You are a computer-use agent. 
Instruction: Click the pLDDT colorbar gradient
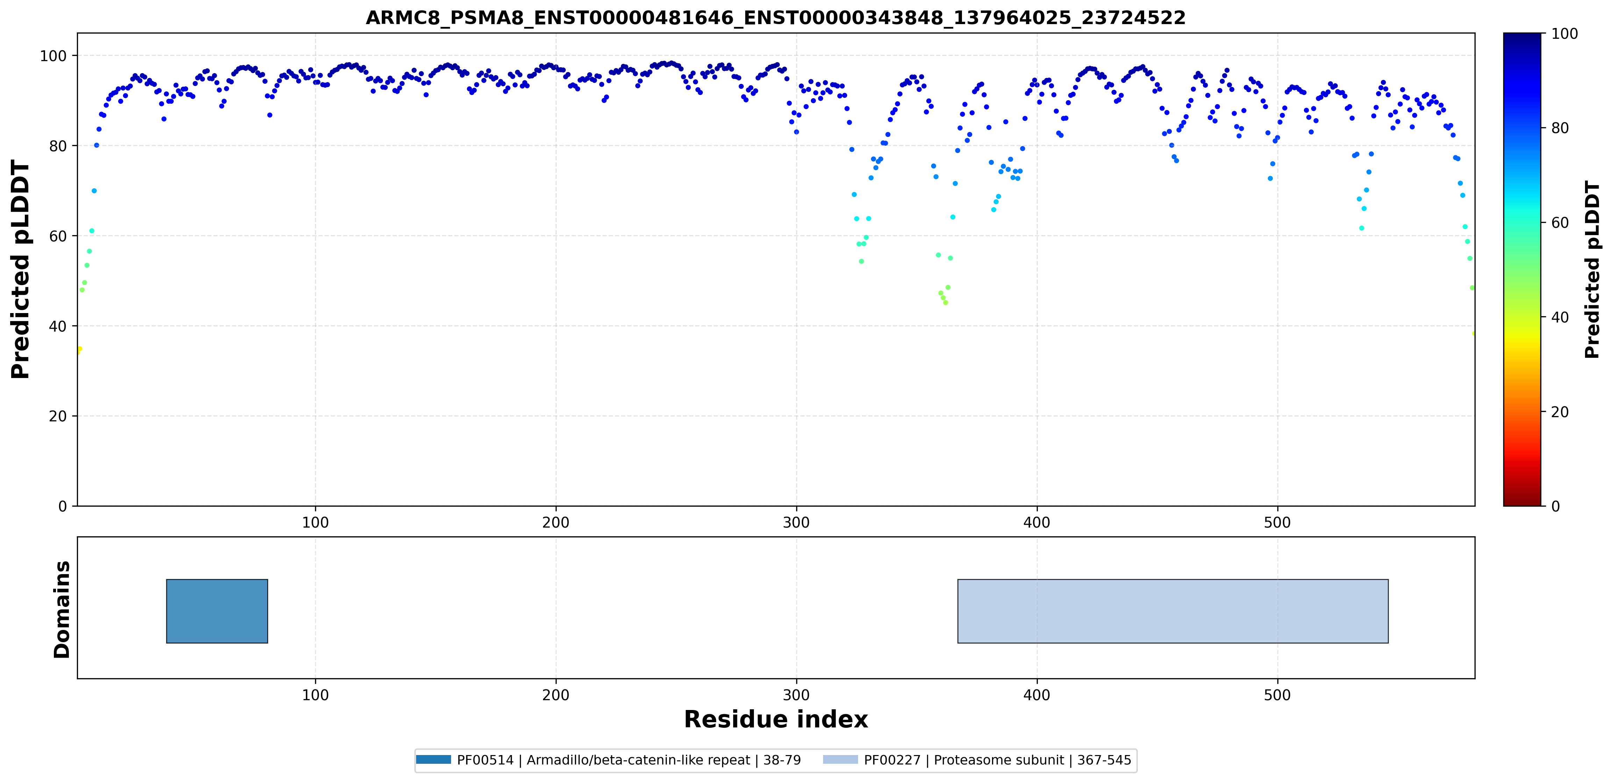coord(1522,269)
